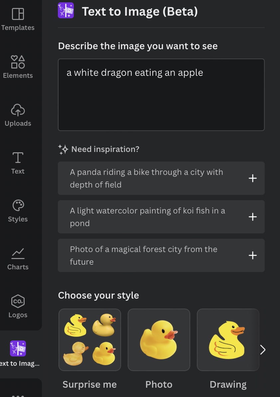Open the Styles palette icon
The width and height of the screenshot is (280, 397).
(18, 205)
